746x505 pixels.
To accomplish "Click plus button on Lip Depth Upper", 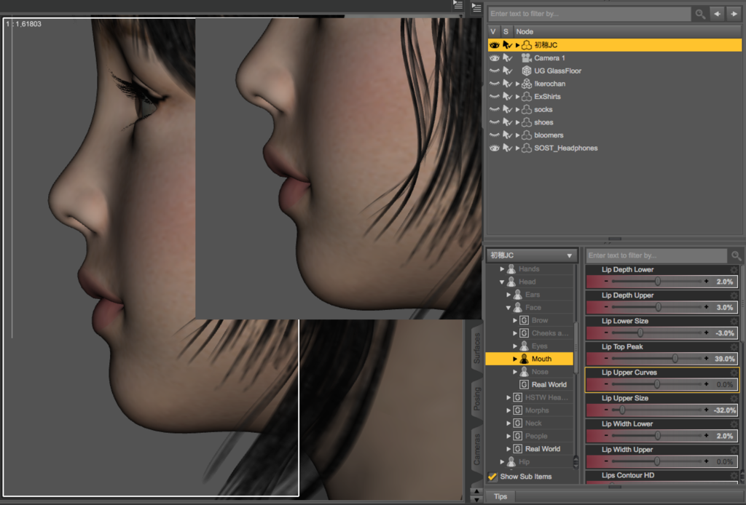I will click(706, 307).
